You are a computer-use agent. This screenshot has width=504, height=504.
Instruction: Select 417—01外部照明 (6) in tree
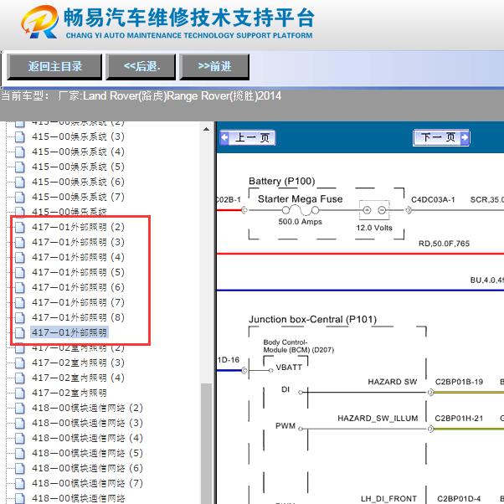pyautogui.click(x=78, y=288)
